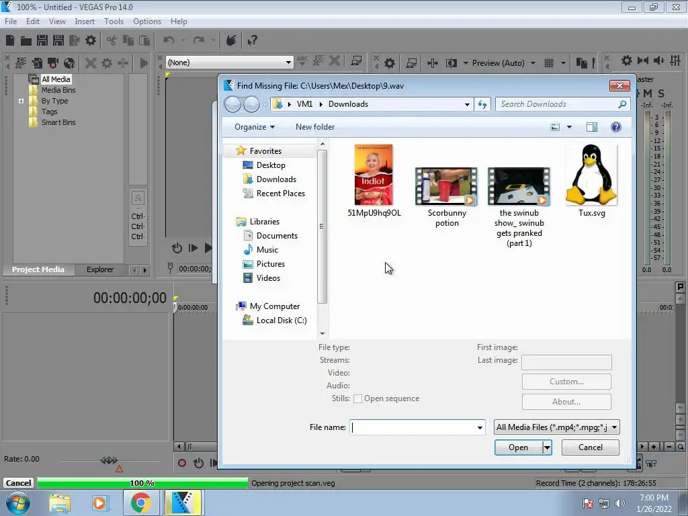The height and width of the screenshot is (516, 688).
Task: Click the 100% green progress bar
Action: click(142, 483)
